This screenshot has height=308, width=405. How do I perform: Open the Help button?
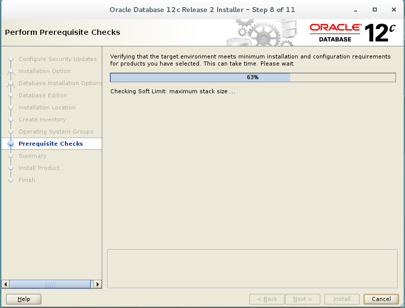[x=24, y=299]
